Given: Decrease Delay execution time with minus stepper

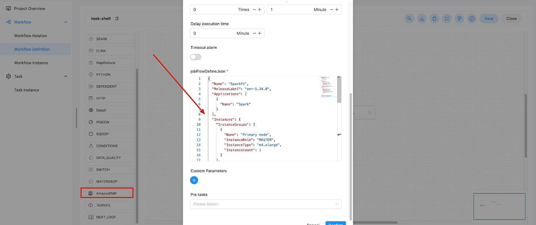Looking at the screenshot, I should click(254, 33).
